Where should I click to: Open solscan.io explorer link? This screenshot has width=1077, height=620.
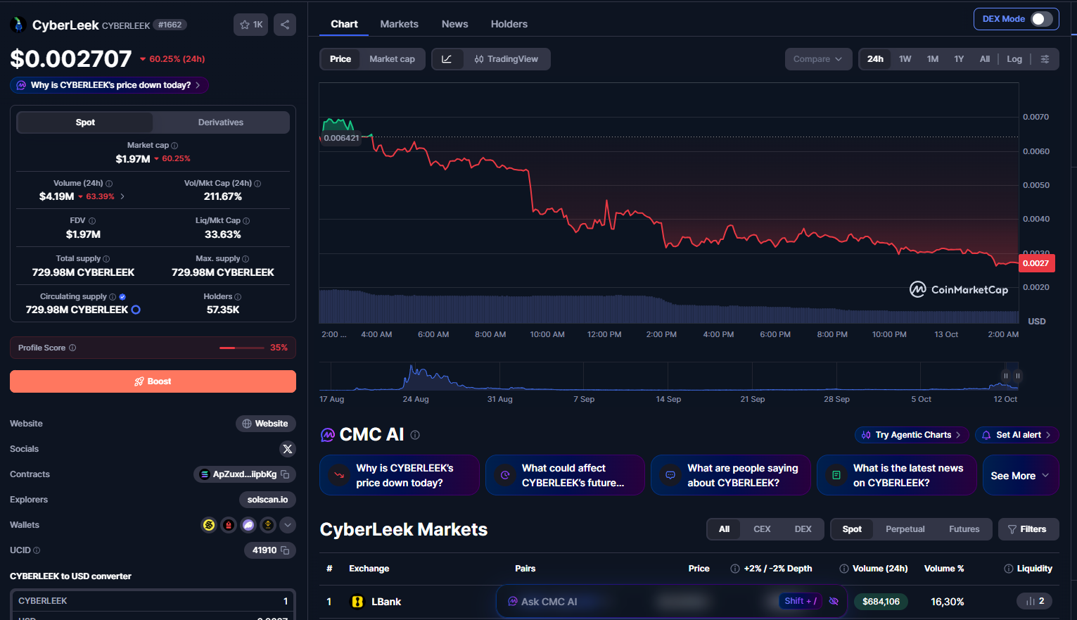tap(267, 500)
